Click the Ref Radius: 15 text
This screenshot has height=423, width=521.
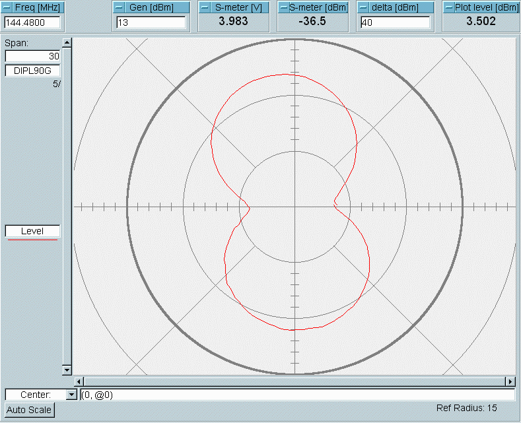tap(466, 408)
